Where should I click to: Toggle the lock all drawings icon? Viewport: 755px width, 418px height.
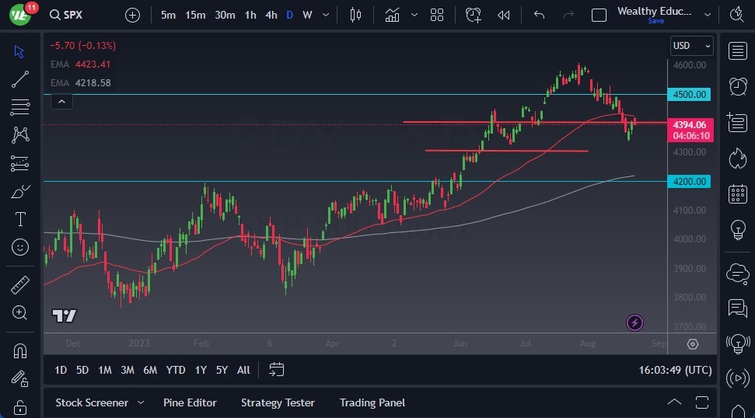pyautogui.click(x=20, y=407)
